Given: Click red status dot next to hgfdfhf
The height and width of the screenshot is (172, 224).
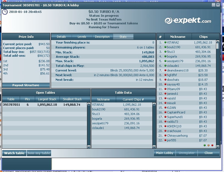Looking at the screenshot, I should click(165, 75).
